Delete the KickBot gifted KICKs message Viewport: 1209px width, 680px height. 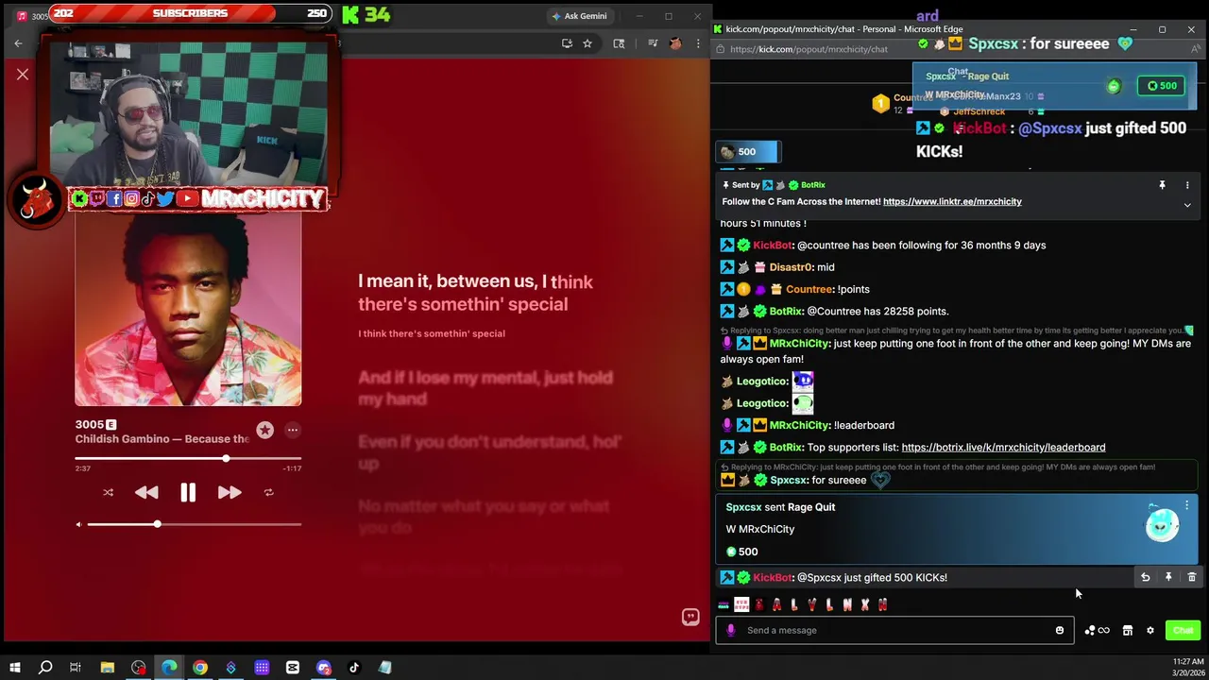pyautogui.click(x=1191, y=577)
